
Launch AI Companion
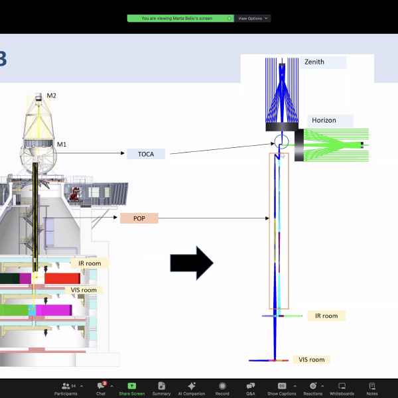tap(192, 387)
